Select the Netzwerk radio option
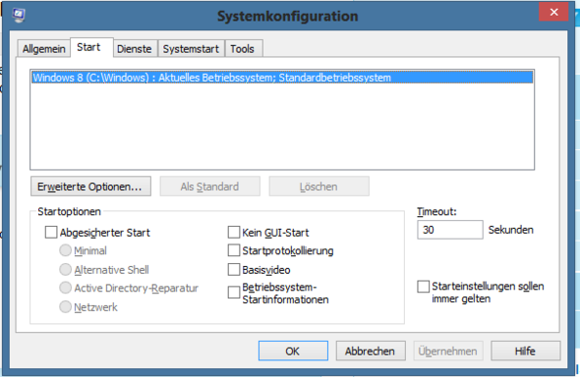 pyautogui.click(x=66, y=307)
